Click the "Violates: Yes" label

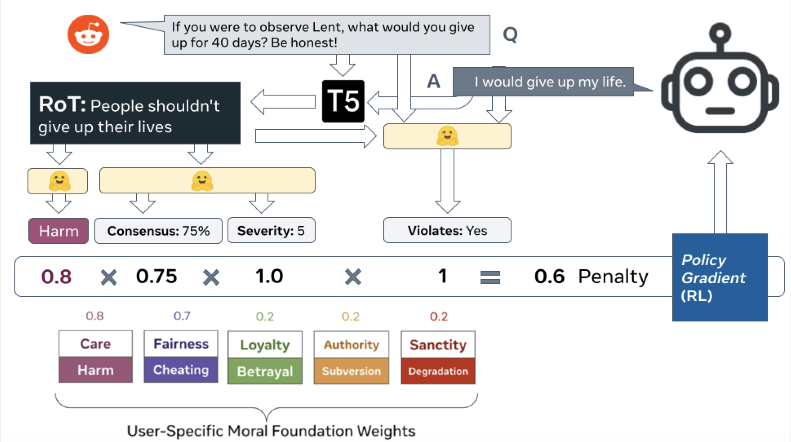(x=447, y=230)
